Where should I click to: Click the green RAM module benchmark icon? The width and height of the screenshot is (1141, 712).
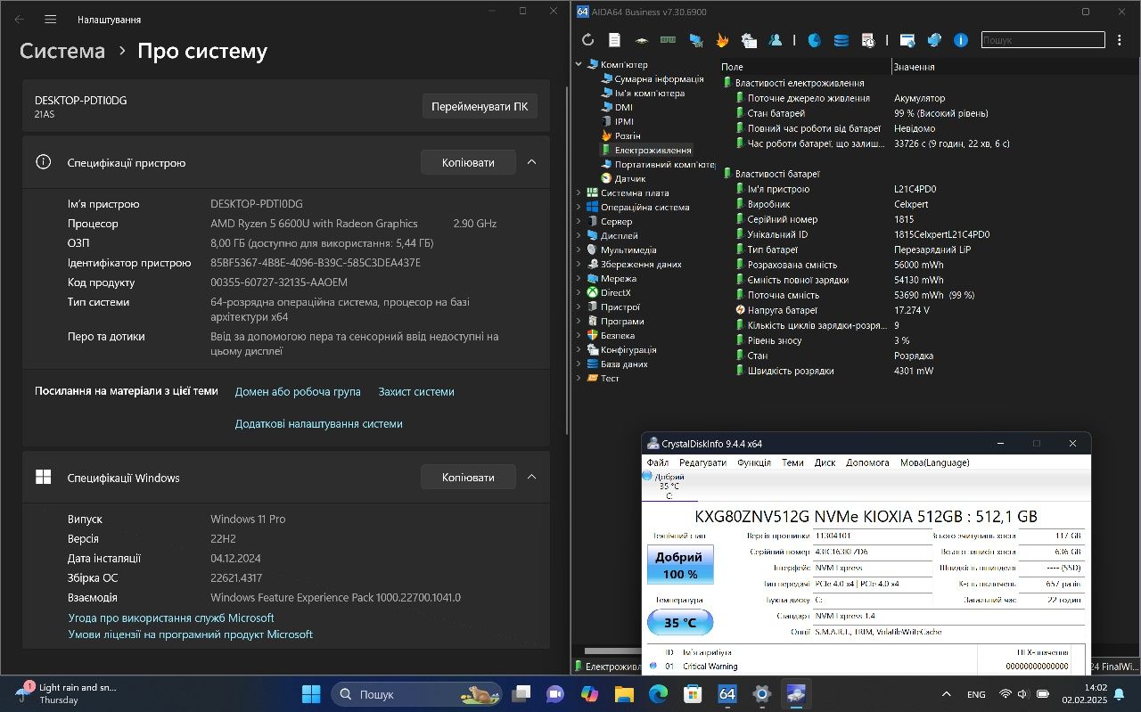click(668, 40)
